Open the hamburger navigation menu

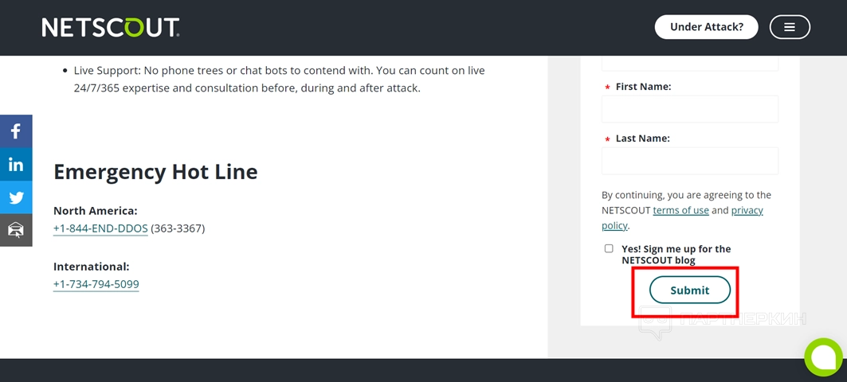click(x=790, y=27)
